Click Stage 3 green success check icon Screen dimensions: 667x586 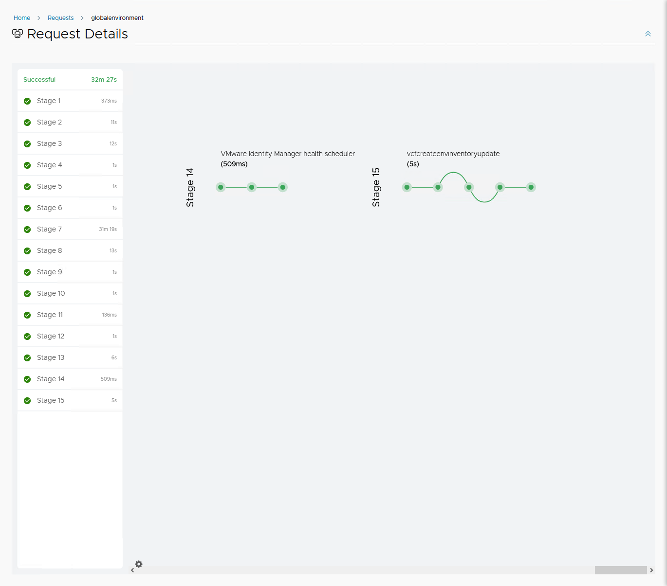click(x=27, y=144)
